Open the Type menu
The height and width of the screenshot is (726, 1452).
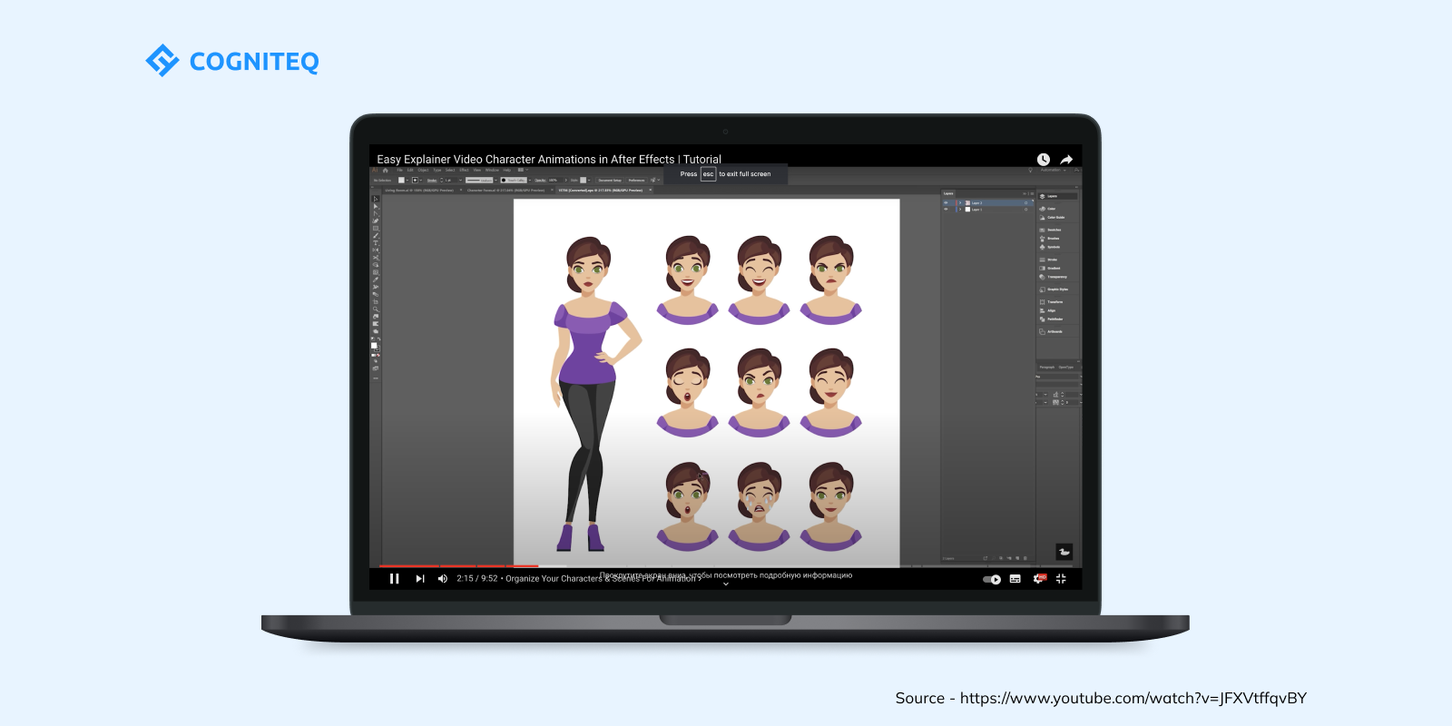[437, 170]
